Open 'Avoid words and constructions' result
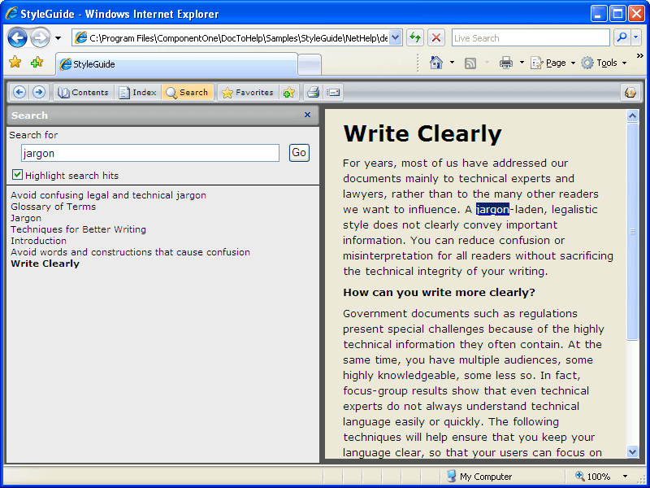The height and width of the screenshot is (488, 650). [x=130, y=252]
